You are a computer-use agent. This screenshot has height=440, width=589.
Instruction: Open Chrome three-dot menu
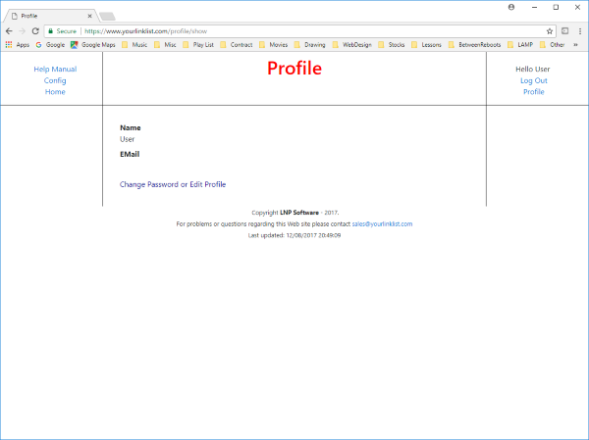(x=580, y=31)
